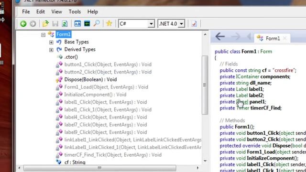The height and width of the screenshot is (172, 306).
Task: Click the Derived Types arrow icon
Action: [59, 50]
